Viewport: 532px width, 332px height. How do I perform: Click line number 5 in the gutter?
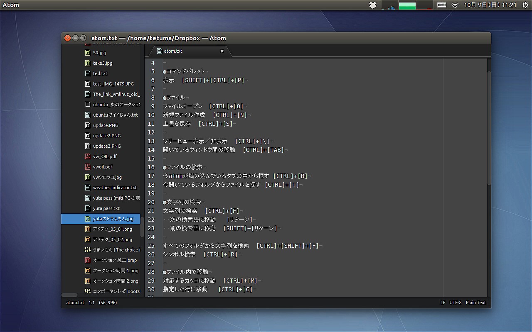click(x=153, y=71)
